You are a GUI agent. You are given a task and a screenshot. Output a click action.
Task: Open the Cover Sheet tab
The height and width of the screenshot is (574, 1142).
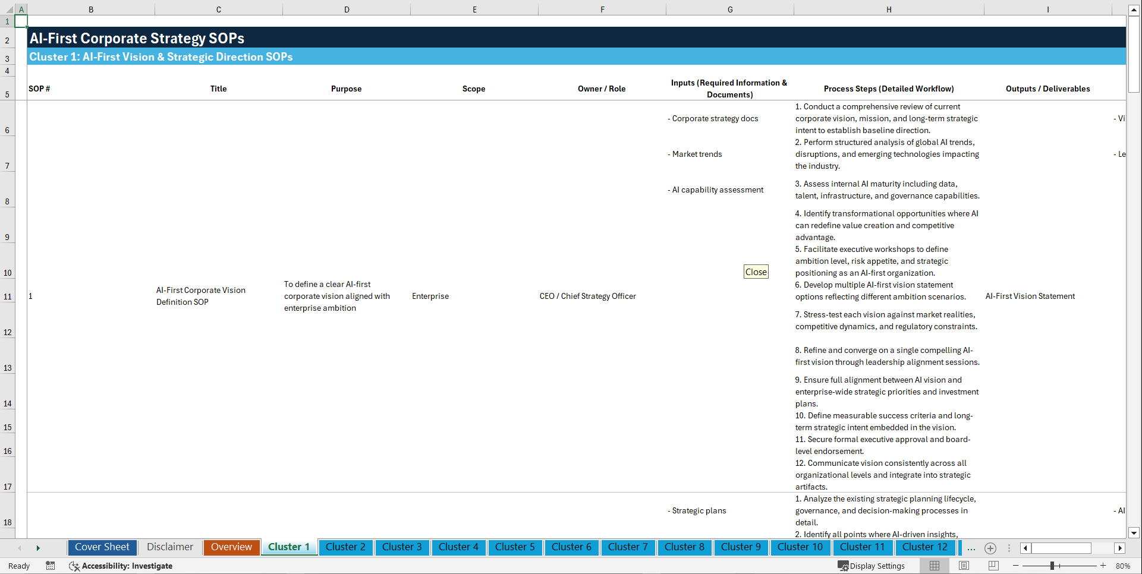click(102, 547)
